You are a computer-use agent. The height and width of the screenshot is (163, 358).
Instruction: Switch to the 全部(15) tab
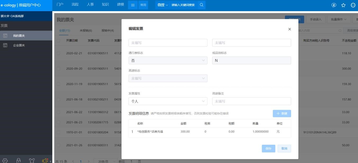coord(65,30)
